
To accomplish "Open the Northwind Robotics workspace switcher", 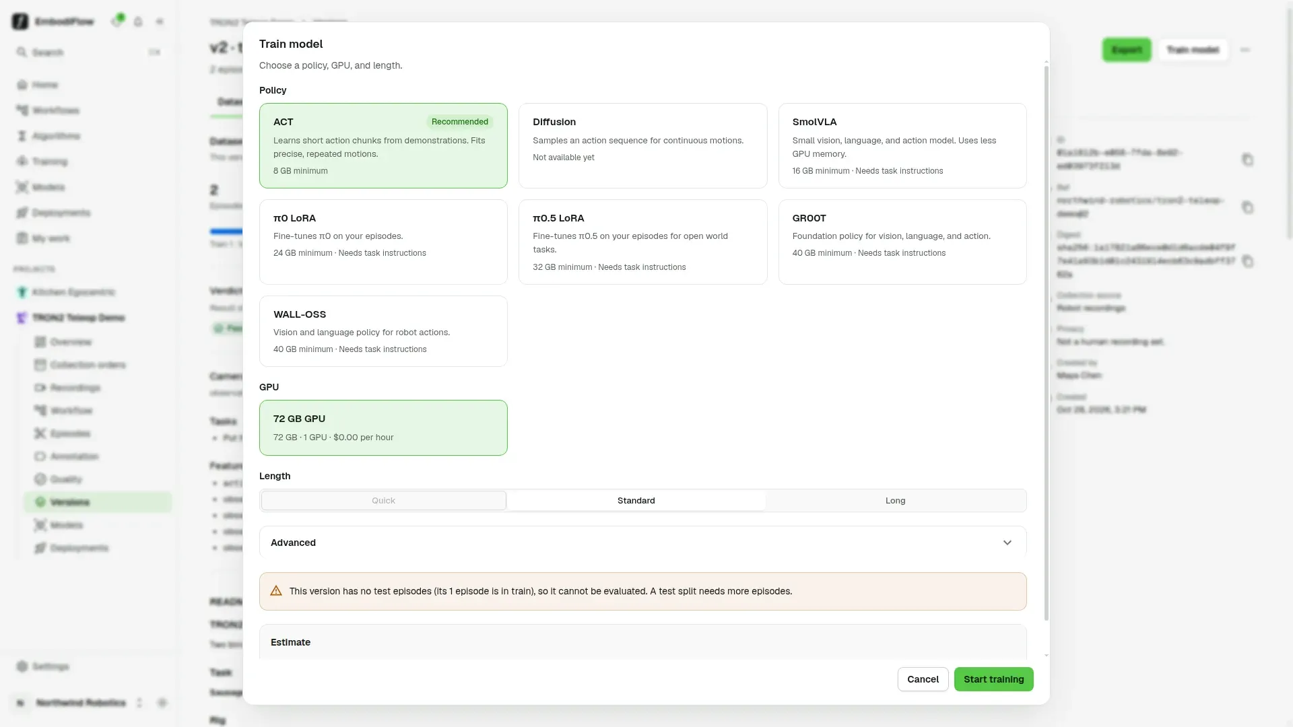I will pyautogui.click(x=81, y=703).
